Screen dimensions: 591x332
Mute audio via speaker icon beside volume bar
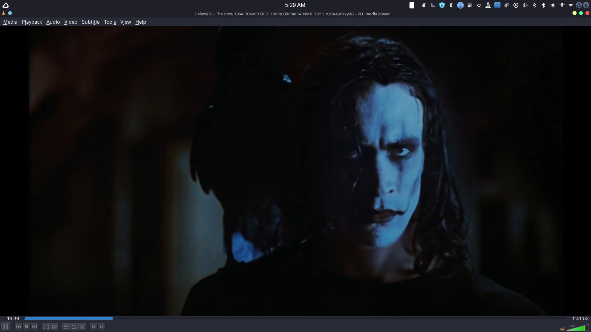[562, 329]
